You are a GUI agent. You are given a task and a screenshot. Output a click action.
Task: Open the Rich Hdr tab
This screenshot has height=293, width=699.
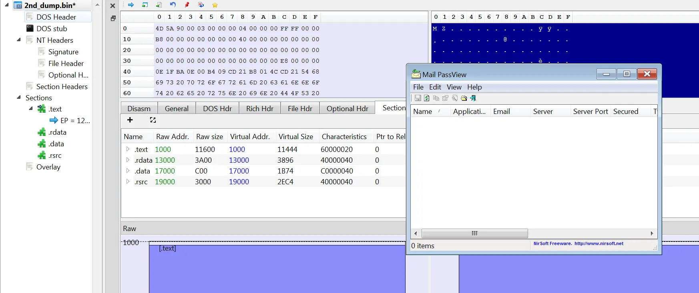coord(260,108)
